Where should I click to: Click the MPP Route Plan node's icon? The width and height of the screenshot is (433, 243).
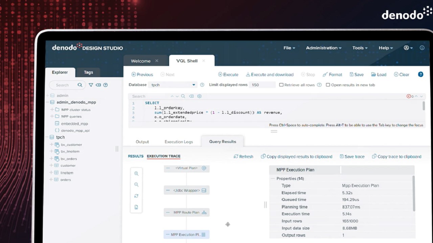pos(204,213)
